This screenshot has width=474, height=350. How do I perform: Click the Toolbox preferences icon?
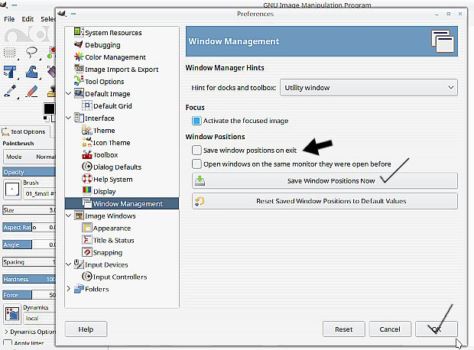(87, 154)
